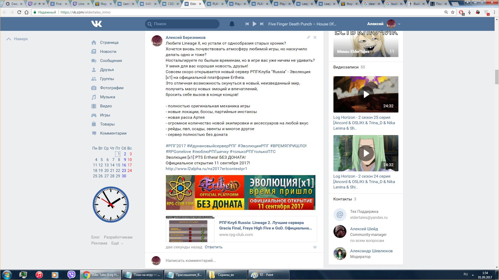Open Сообщения in left menu
This screenshot has height=280, width=499.
tap(111, 61)
